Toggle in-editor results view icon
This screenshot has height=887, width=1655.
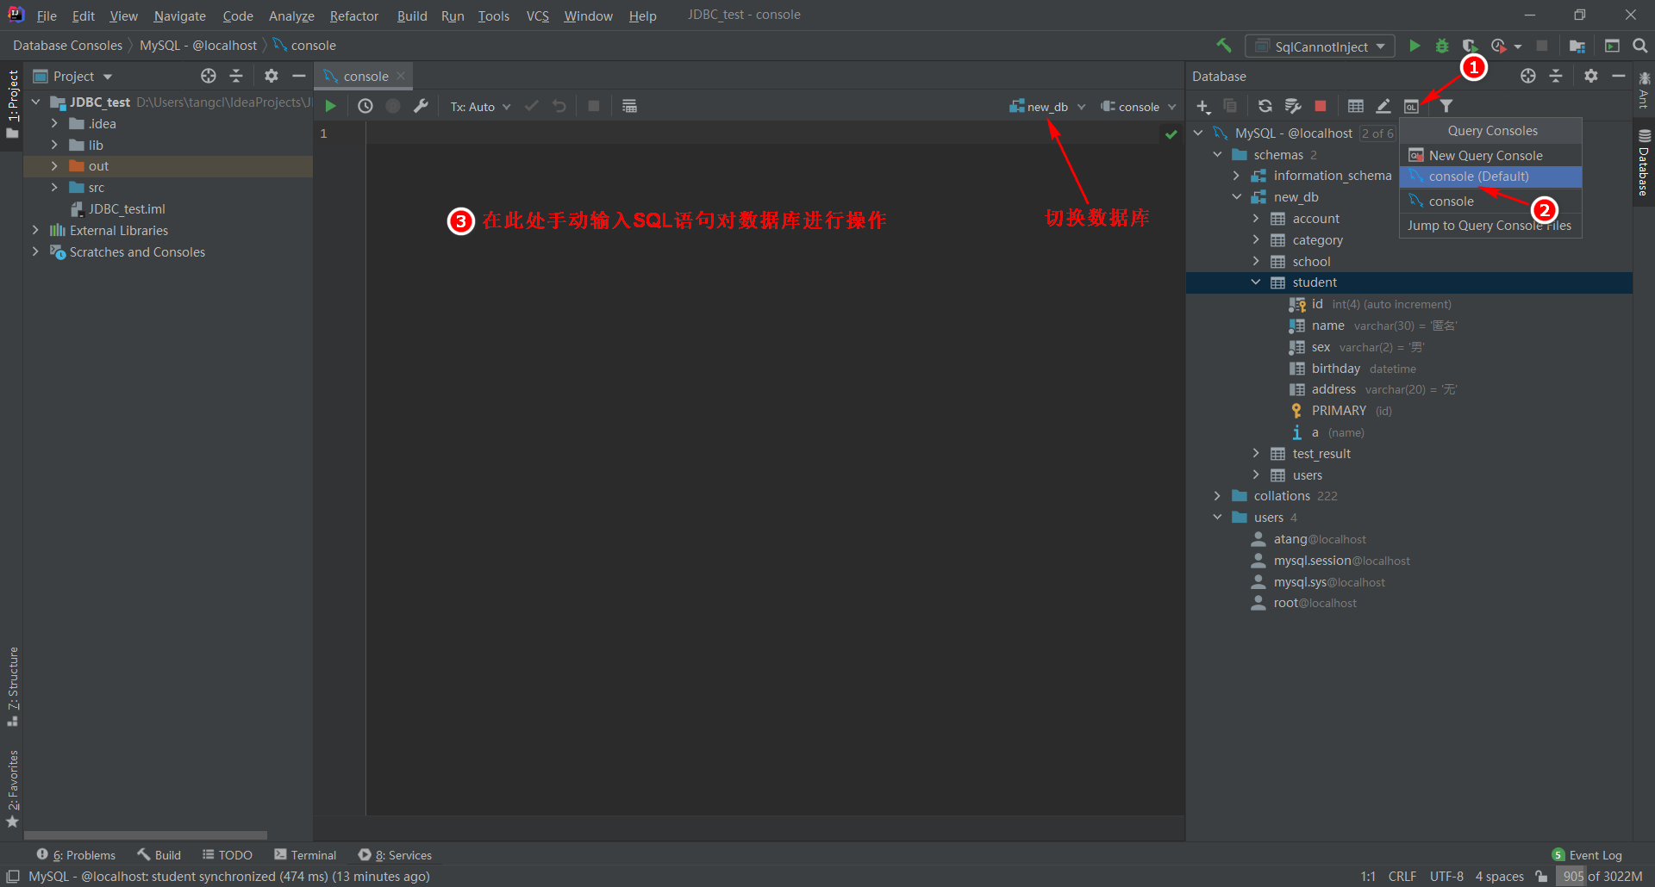point(629,106)
